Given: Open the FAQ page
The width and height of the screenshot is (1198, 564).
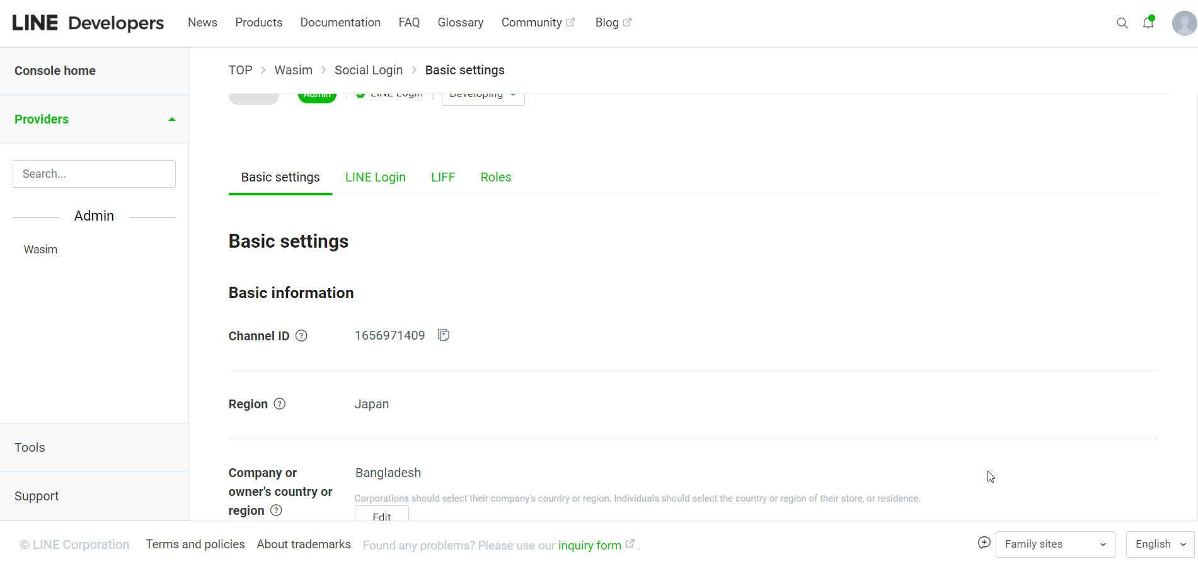Looking at the screenshot, I should tap(409, 23).
